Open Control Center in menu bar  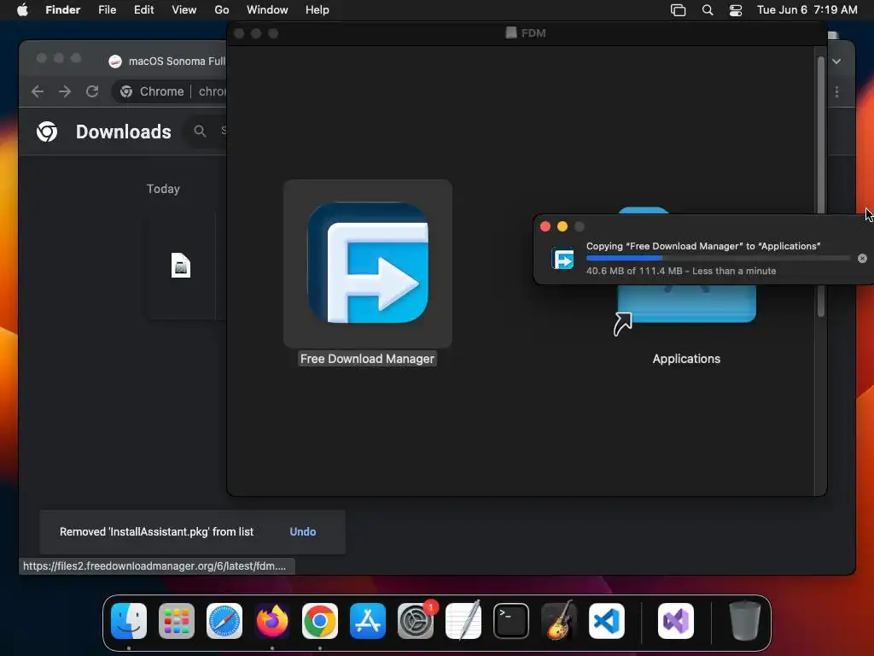736,10
